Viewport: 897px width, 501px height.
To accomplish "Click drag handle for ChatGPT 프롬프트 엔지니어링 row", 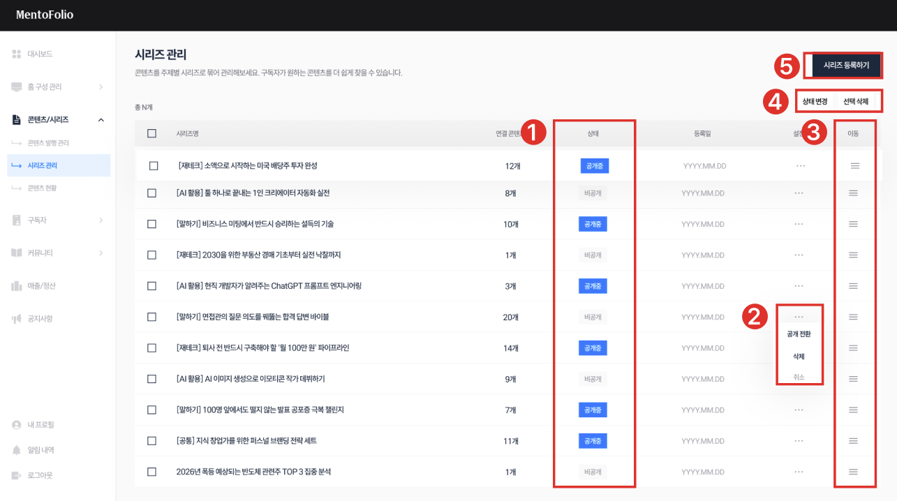I will pyautogui.click(x=853, y=286).
